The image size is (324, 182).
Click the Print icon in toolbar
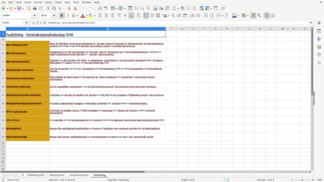[35, 8]
